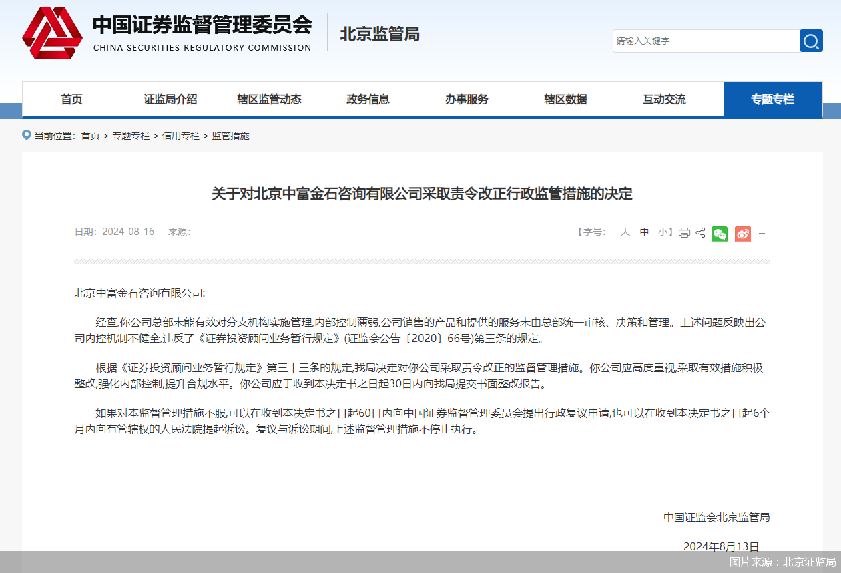
Task: Click the blue search magnifier icon
Action: point(811,41)
